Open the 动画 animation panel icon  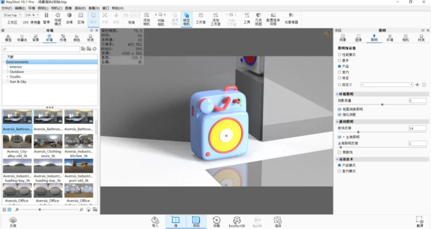coord(216,221)
